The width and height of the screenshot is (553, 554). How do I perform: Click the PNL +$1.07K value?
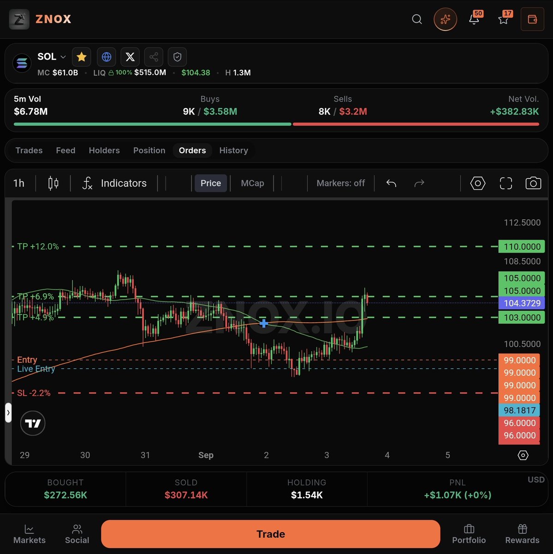click(458, 495)
